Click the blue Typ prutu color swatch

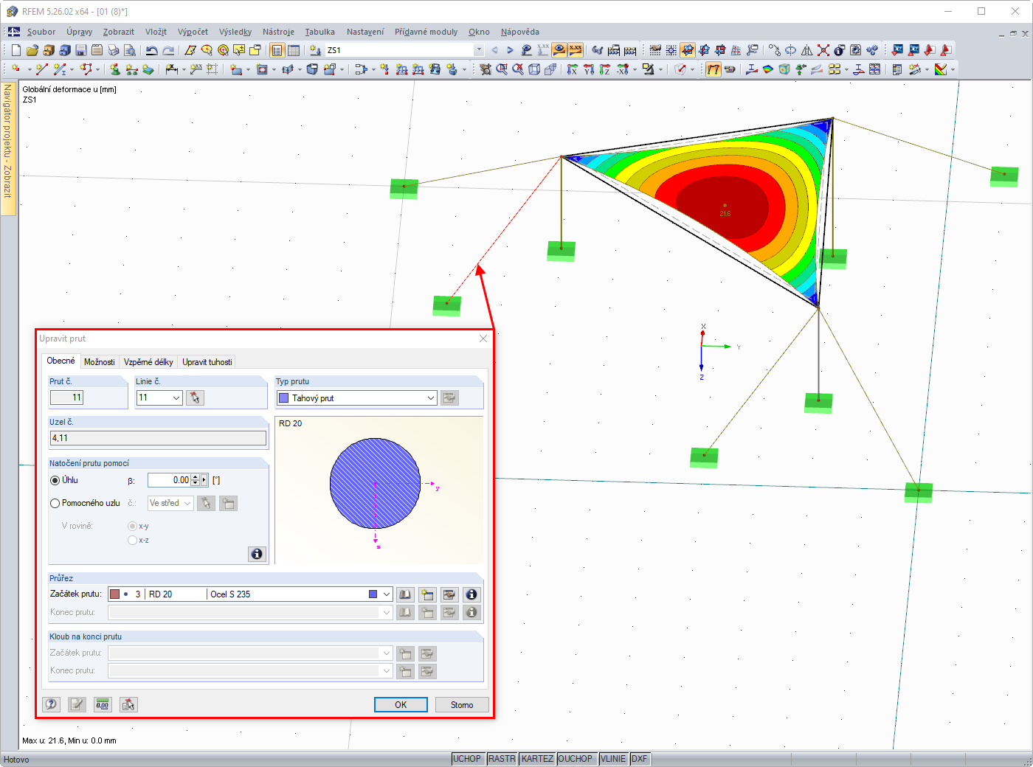(x=283, y=398)
